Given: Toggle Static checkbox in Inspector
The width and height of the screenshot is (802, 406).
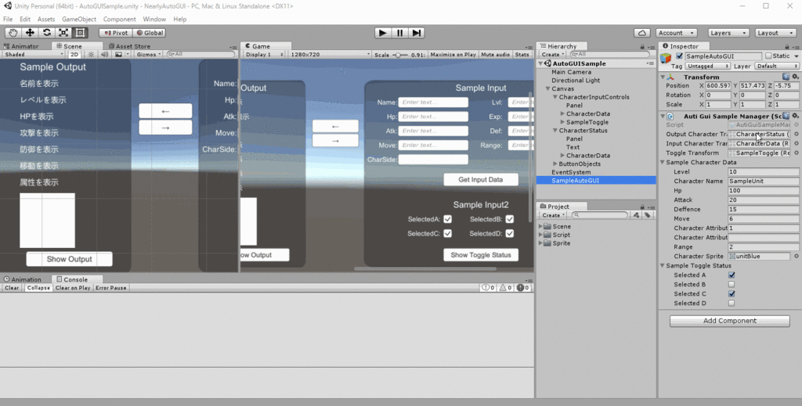Looking at the screenshot, I should [x=768, y=56].
